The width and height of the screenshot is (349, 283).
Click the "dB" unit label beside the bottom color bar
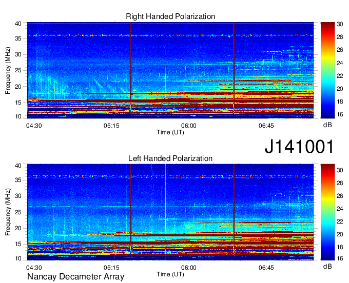[x=327, y=266]
